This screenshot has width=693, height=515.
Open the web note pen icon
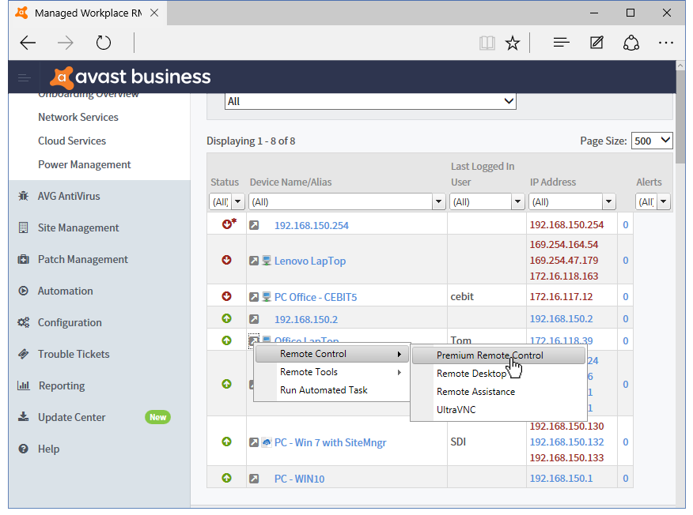coord(596,43)
